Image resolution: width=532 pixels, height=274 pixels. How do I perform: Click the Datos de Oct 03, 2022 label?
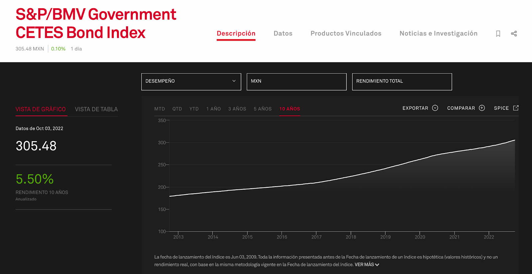click(39, 129)
